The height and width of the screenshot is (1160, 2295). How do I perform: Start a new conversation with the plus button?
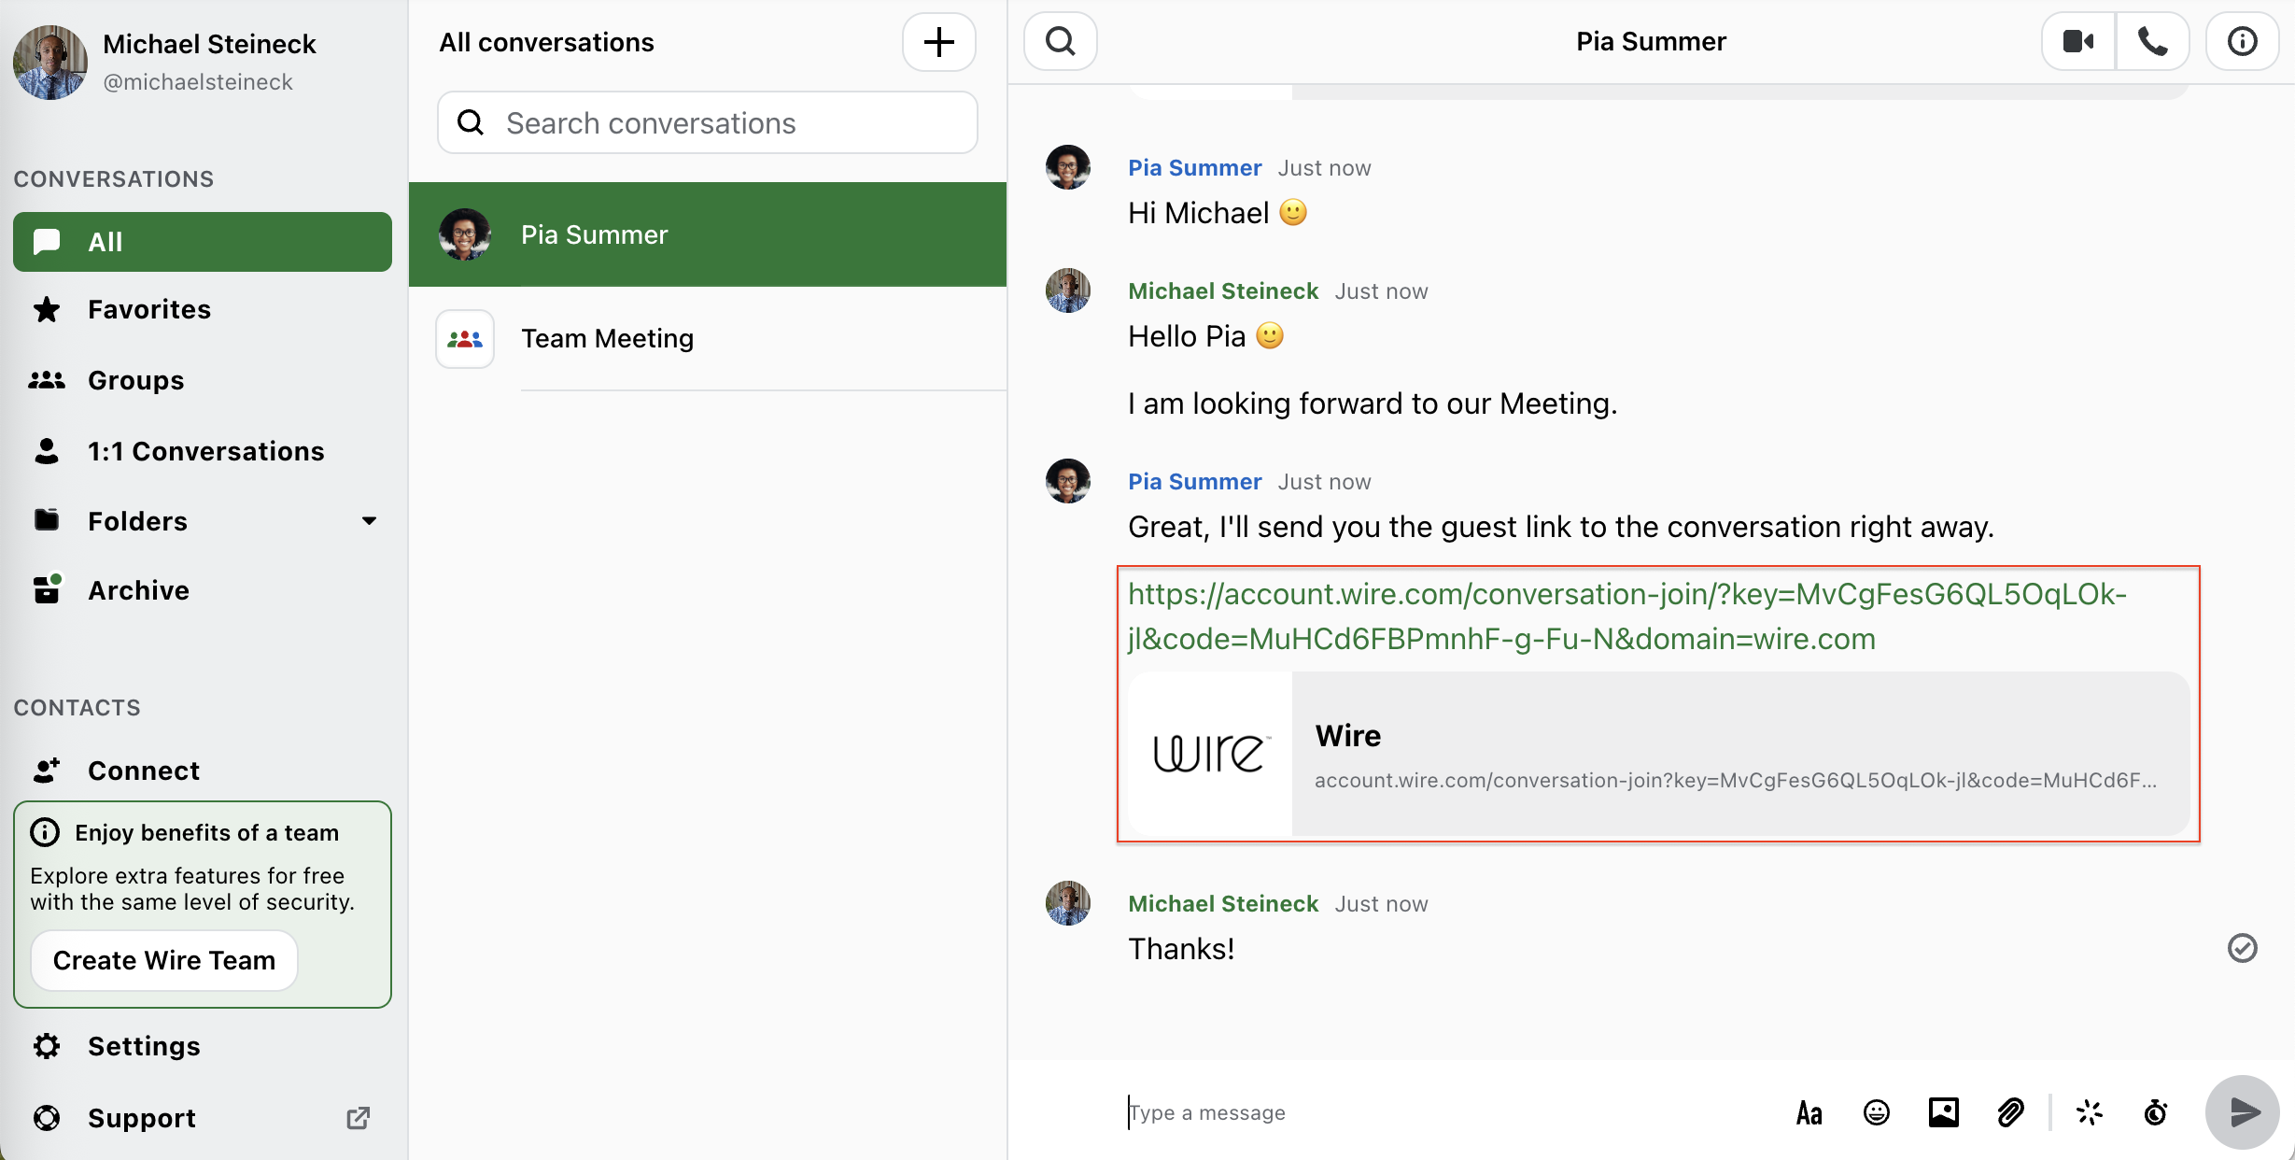939,42
